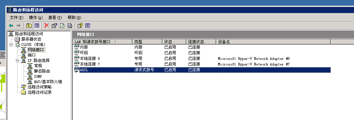Sort by 连接状态 column header
Image resolution: width=354 pixels, height=120 pixels.
point(201,42)
